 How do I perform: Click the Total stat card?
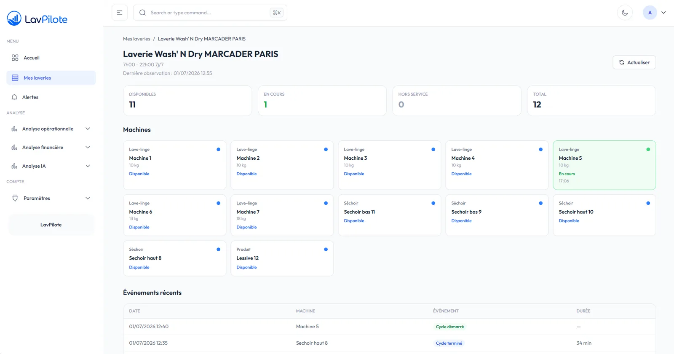point(591,101)
